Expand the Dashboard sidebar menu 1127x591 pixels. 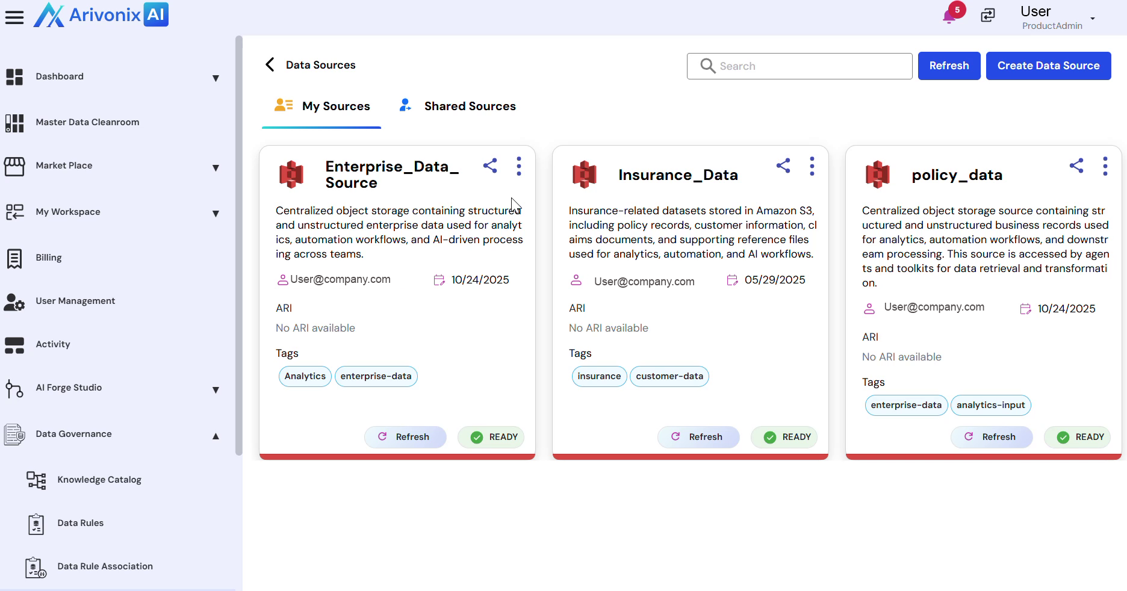[216, 78]
